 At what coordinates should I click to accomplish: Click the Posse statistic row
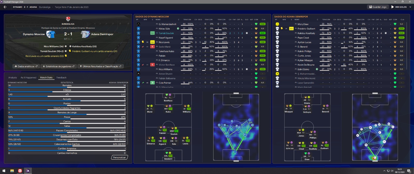(x=67, y=117)
